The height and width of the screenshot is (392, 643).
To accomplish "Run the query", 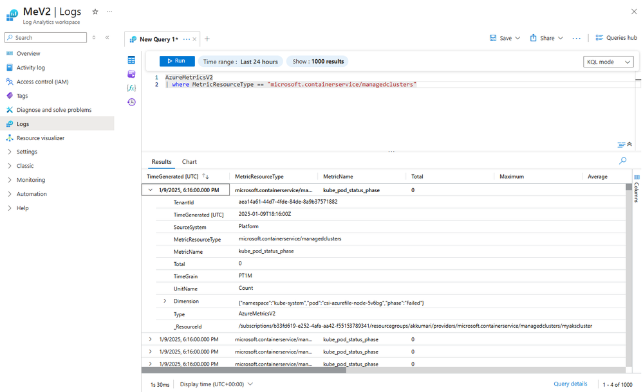I will click(177, 61).
